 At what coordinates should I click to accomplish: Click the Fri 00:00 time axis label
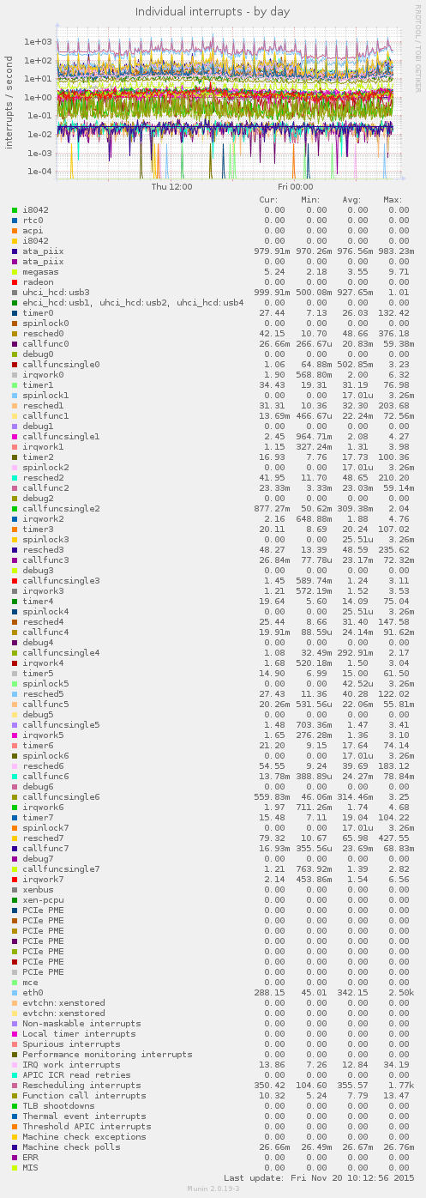tap(295, 186)
